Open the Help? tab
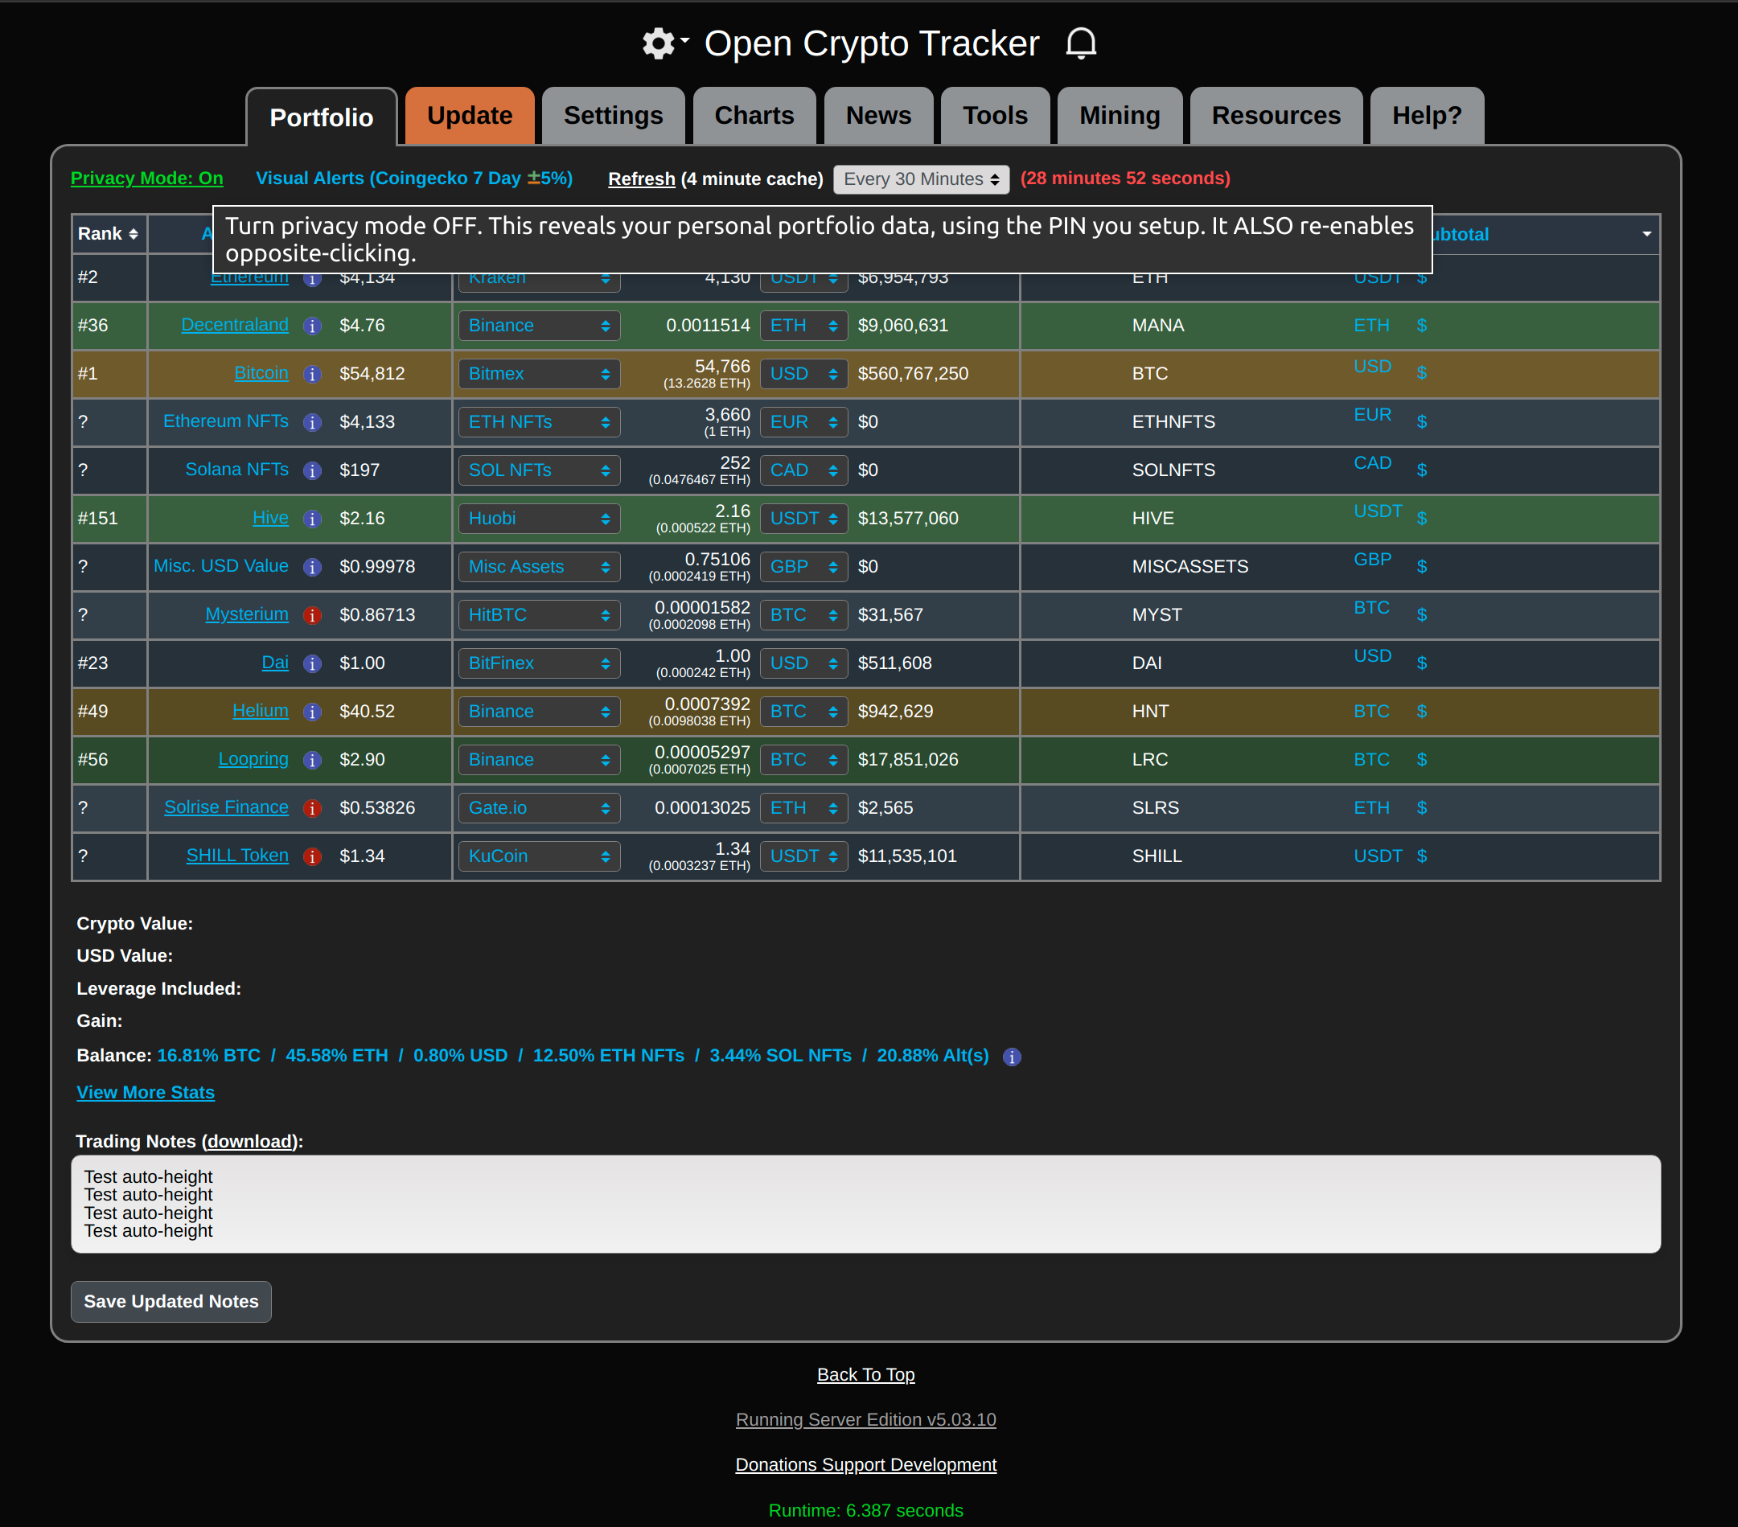 click(1427, 116)
